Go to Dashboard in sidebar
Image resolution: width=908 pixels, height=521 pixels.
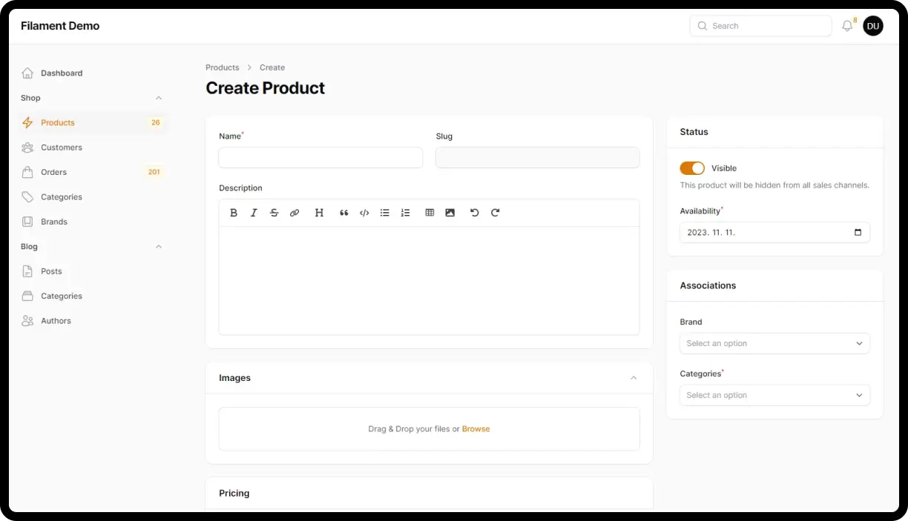pos(93,73)
